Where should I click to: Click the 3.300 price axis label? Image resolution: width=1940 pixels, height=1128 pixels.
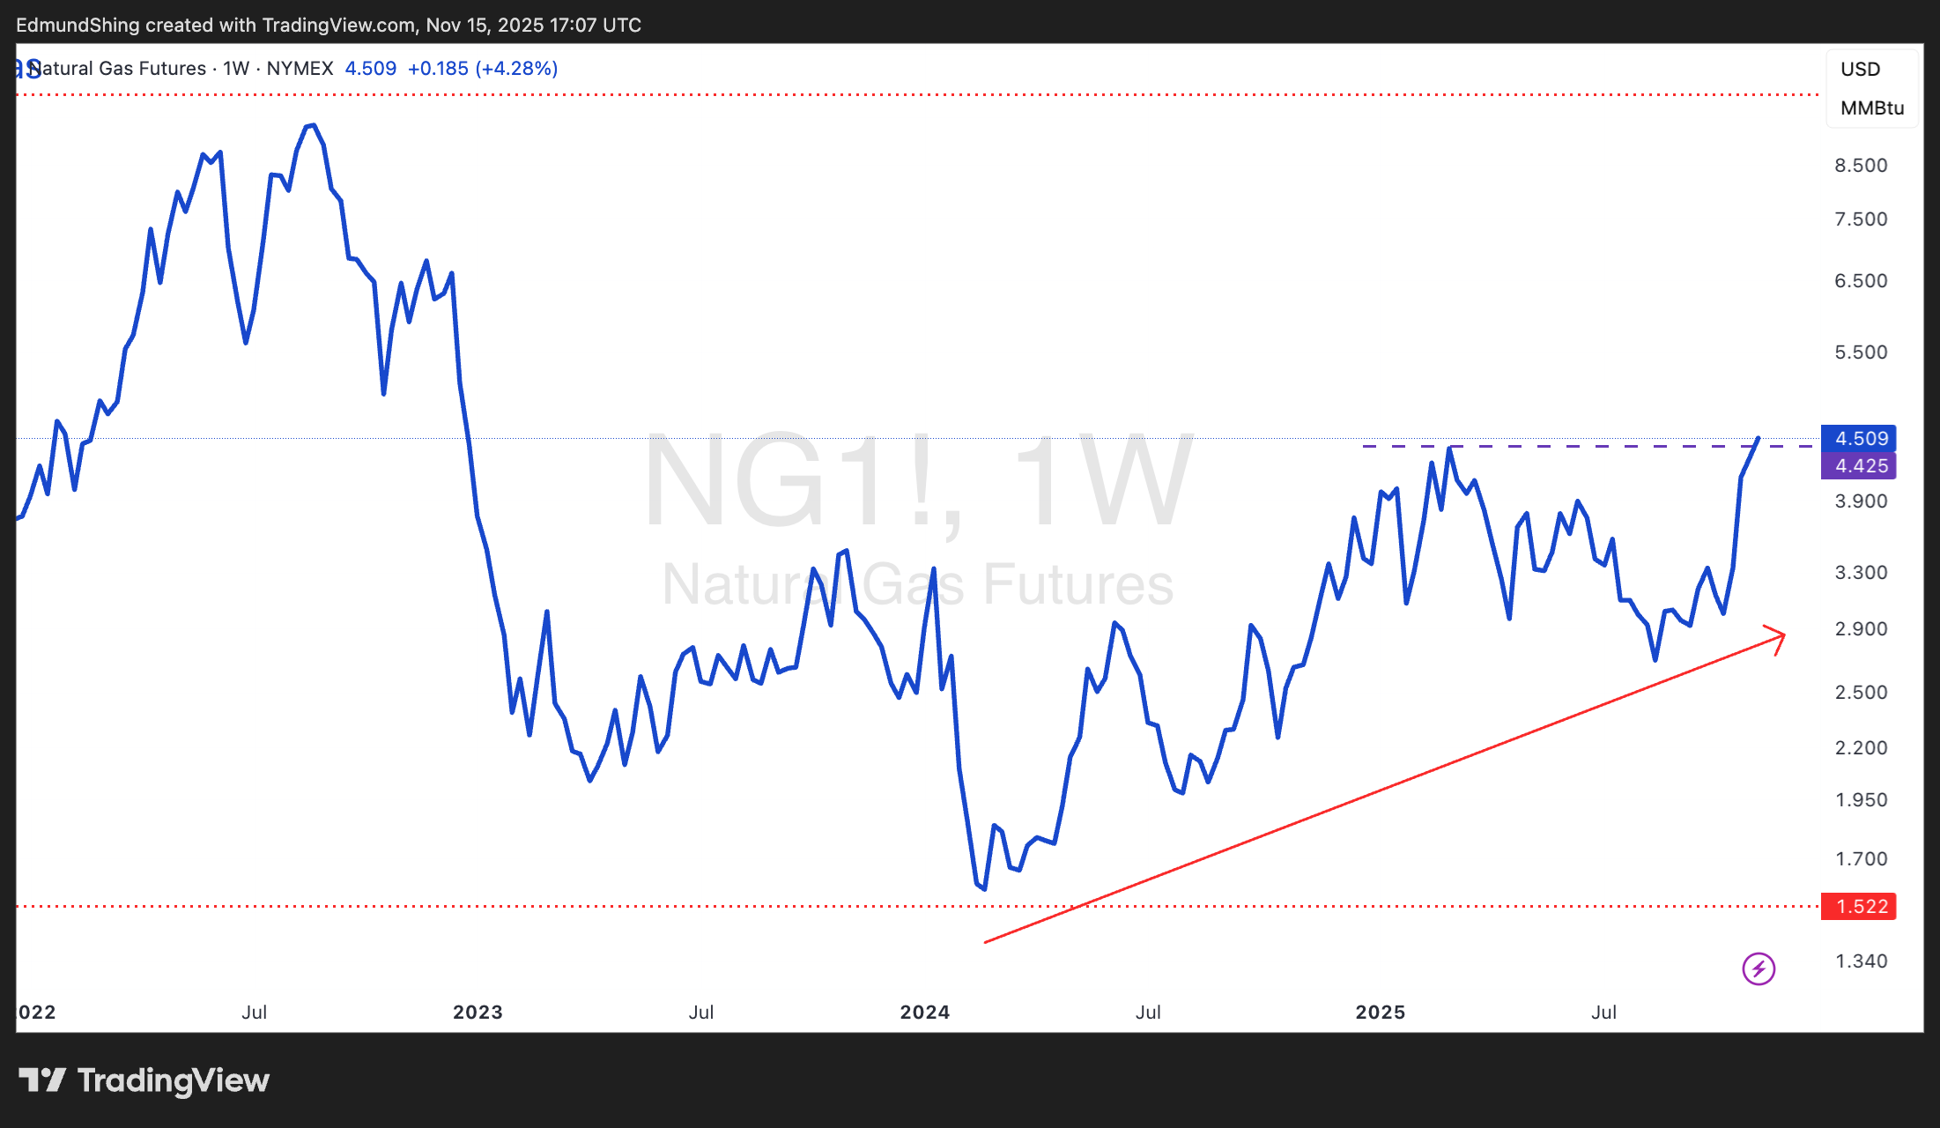click(x=1861, y=573)
